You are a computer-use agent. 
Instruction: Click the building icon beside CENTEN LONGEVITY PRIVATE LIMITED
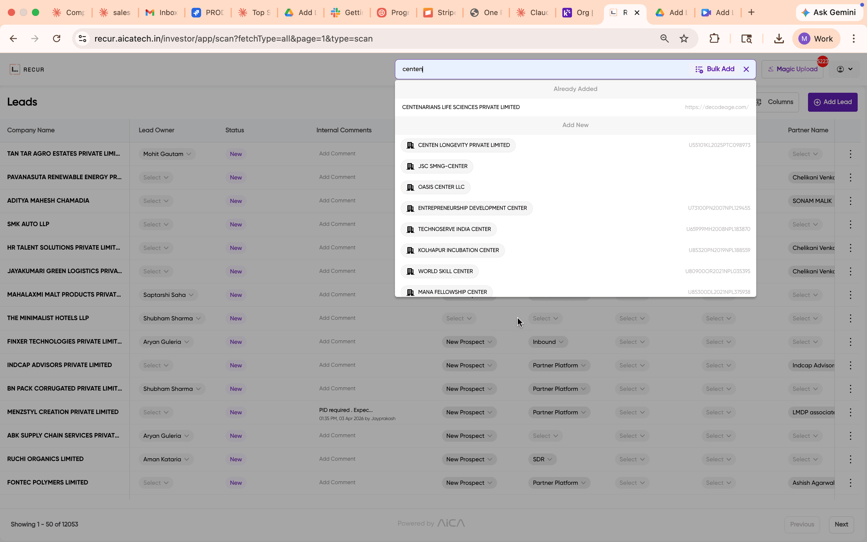click(410, 145)
